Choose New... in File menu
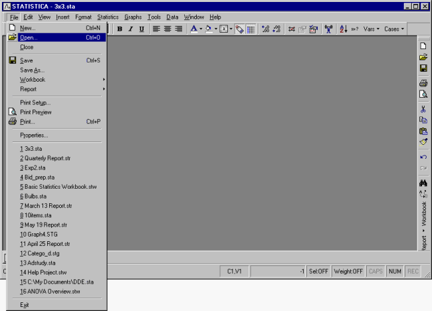Image resolution: width=432 pixels, height=311 pixels. pyautogui.click(x=56, y=28)
